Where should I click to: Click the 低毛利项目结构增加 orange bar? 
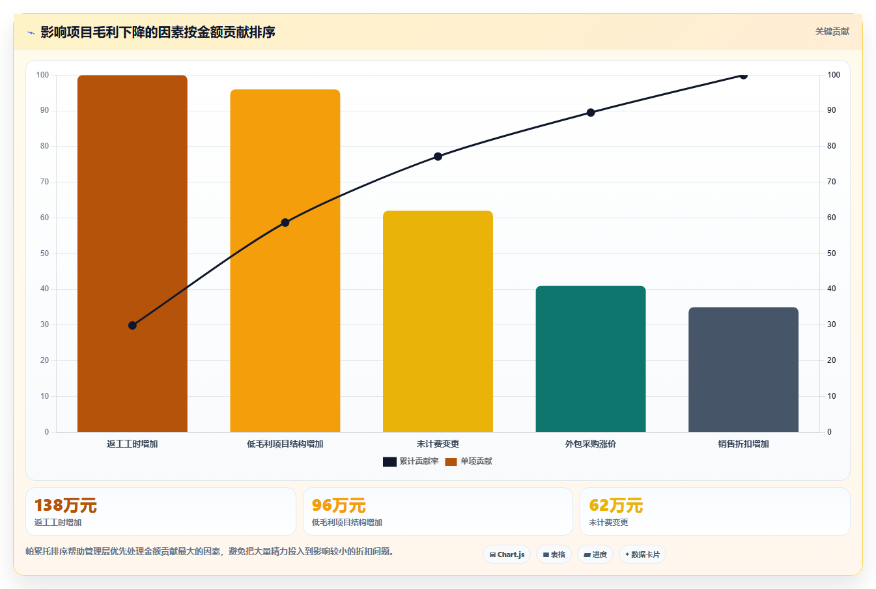pos(285,261)
